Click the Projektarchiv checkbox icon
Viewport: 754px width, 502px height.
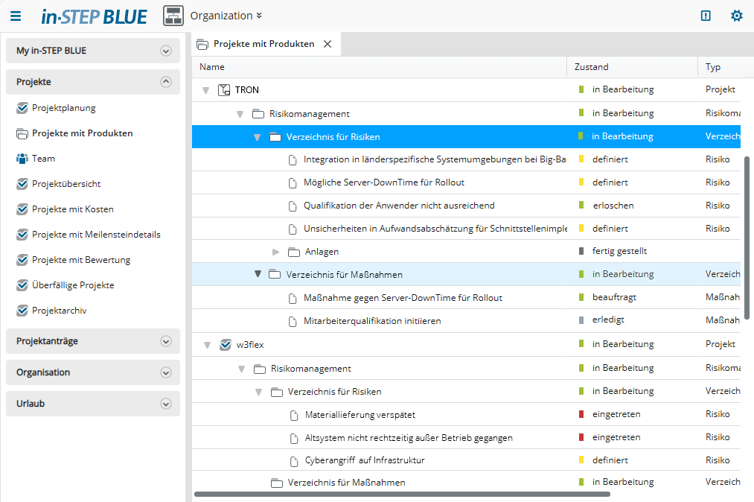(x=22, y=311)
